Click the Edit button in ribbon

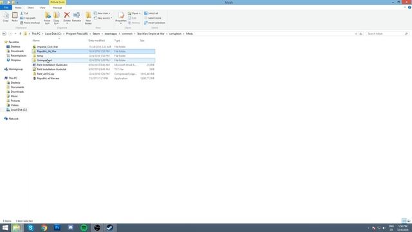click(133, 18)
